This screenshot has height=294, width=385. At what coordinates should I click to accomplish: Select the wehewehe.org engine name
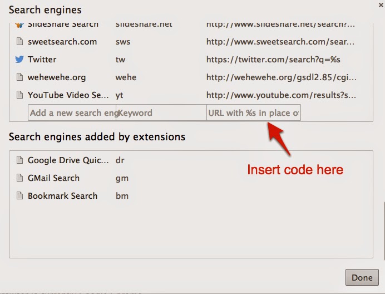point(57,77)
